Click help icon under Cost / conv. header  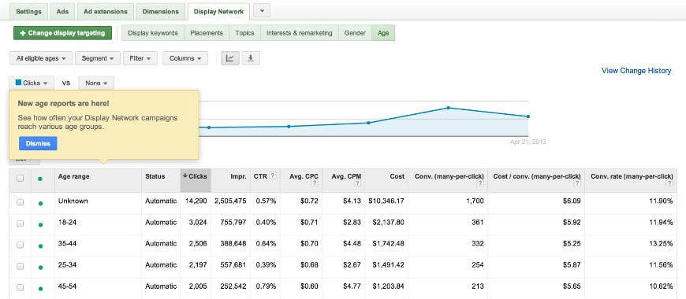click(577, 184)
